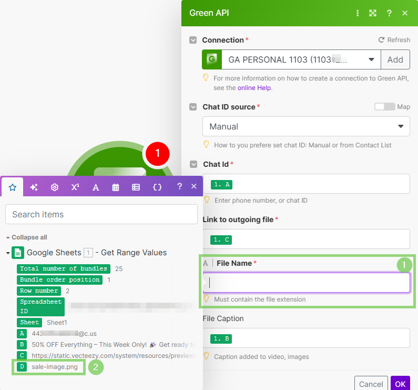
Task: Select the gear general functions tab
Action: click(x=54, y=187)
